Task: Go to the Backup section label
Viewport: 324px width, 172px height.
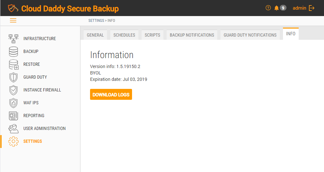Action: coord(31,52)
